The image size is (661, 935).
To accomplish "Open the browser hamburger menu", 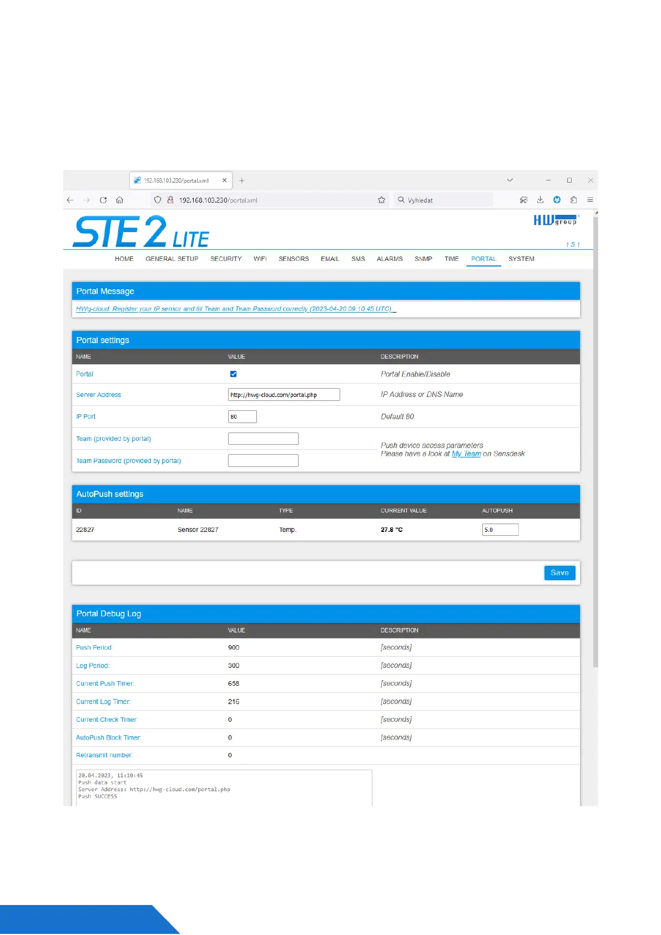I will (x=590, y=200).
